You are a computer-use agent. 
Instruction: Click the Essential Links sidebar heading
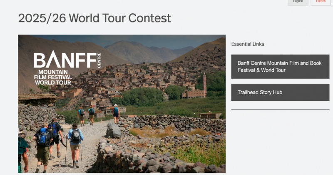point(248,44)
